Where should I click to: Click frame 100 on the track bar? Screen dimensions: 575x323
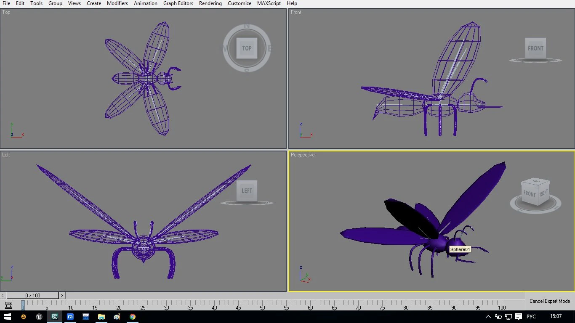(502, 304)
